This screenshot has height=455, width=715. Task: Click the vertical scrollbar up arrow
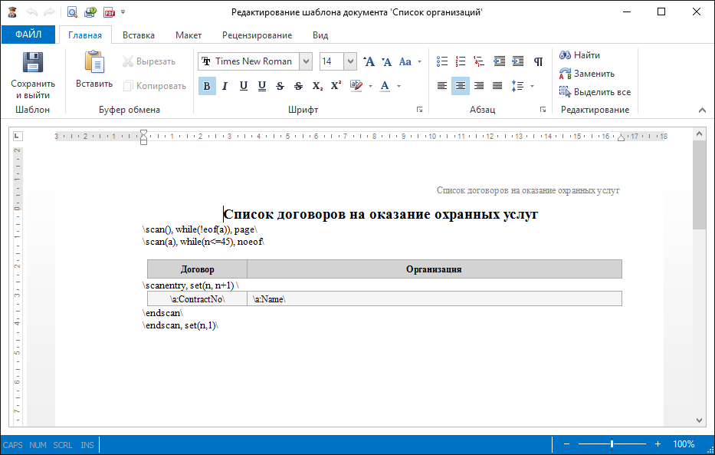(x=700, y=134)
